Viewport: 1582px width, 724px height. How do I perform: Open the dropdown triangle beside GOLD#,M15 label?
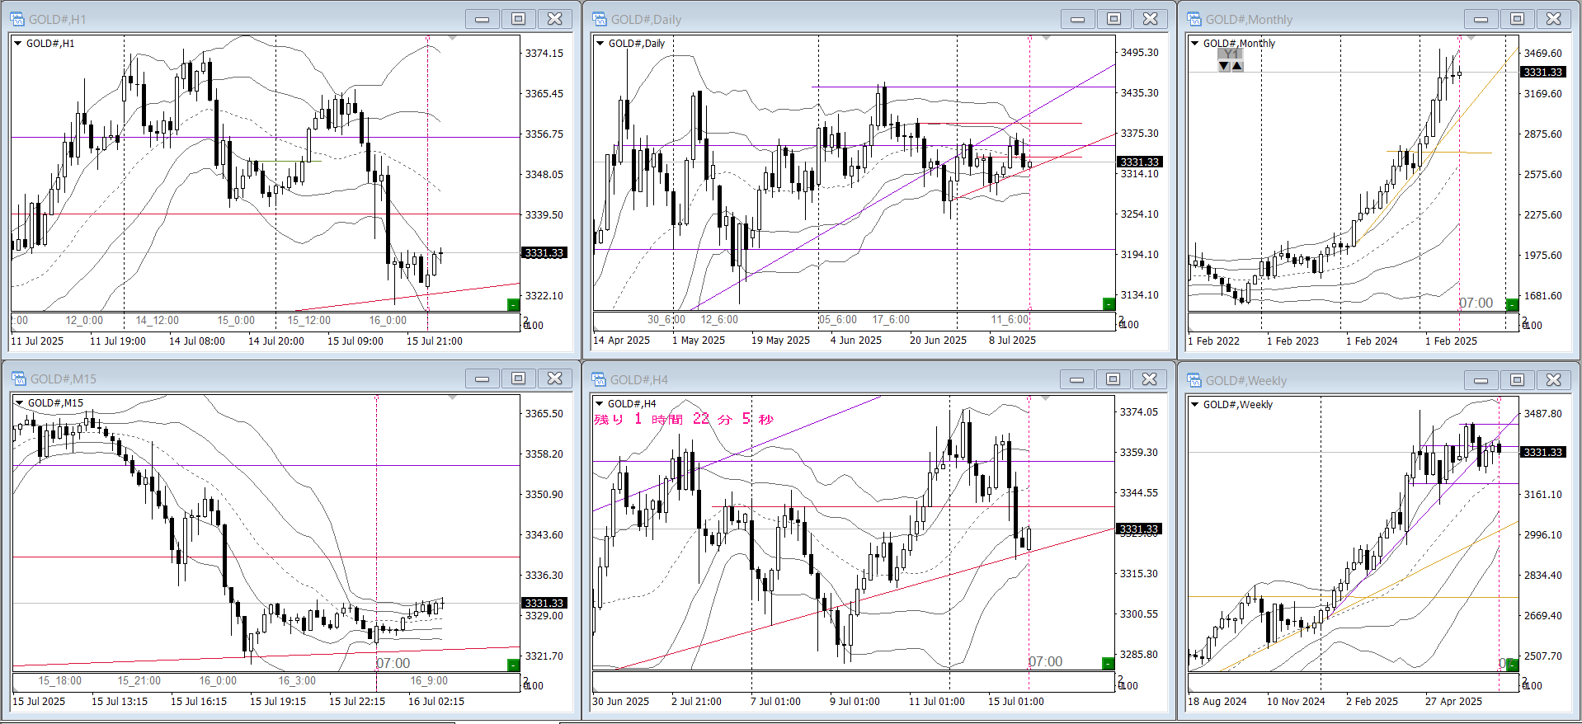click(19, 403)
